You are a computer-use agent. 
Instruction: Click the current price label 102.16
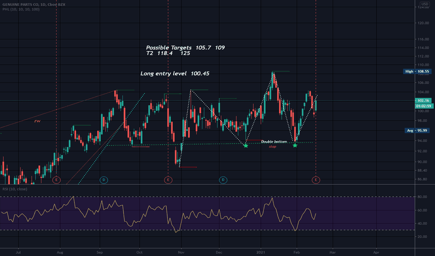(423, 101)
